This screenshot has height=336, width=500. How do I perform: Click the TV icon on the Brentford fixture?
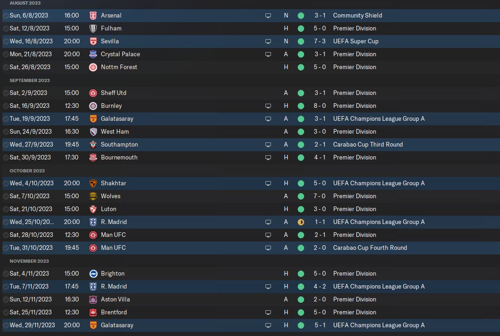[268, 312]
